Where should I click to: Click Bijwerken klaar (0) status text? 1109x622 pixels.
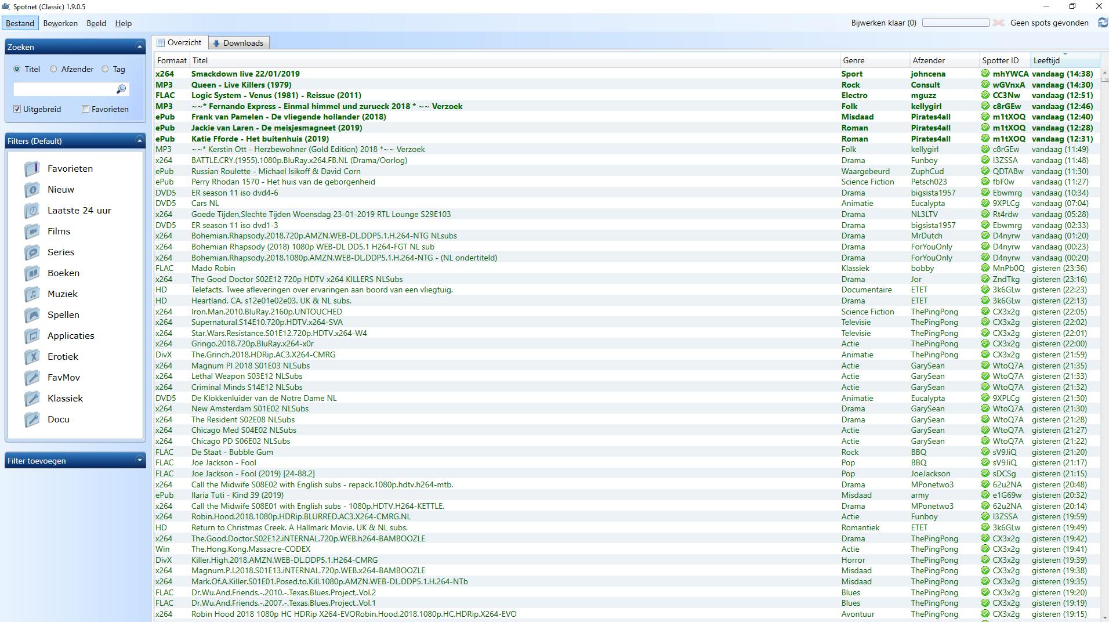[883, 23]
